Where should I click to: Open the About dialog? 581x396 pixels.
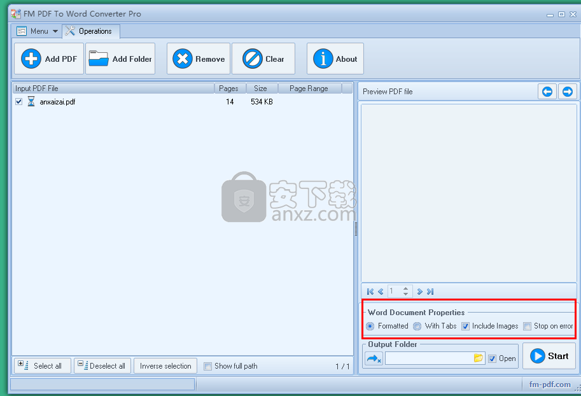pos(335,59)
